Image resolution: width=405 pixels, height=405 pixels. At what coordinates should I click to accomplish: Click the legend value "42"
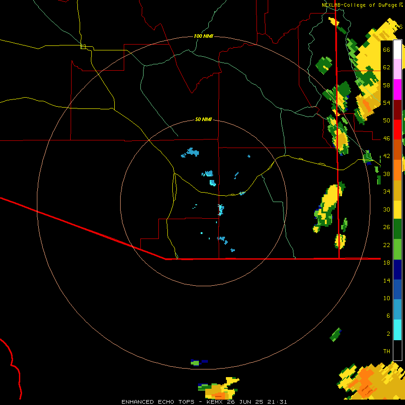click(x=387, y=156)
